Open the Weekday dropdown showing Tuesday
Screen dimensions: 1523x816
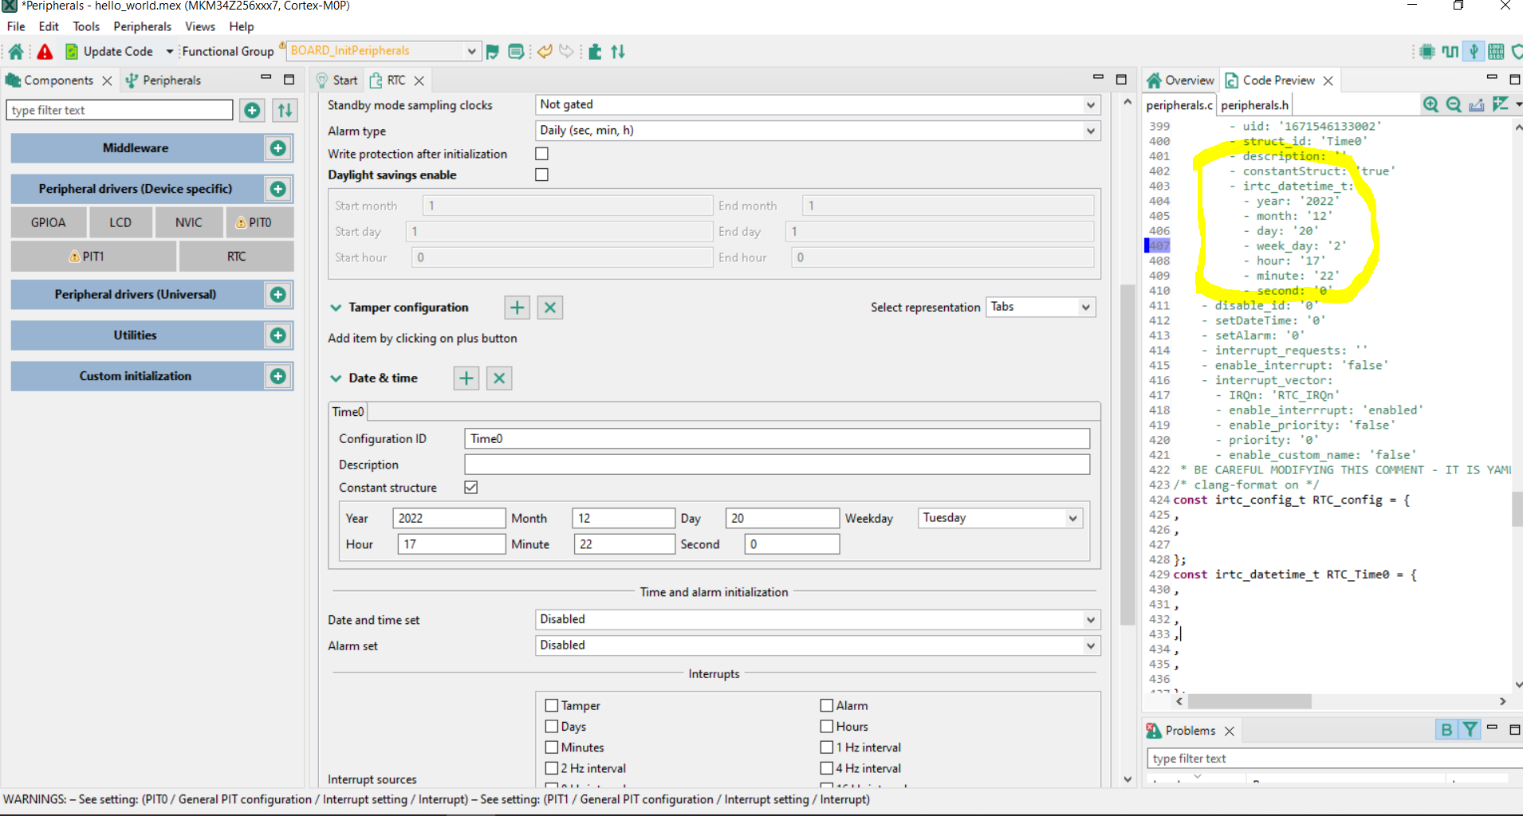coord(1072,517)
